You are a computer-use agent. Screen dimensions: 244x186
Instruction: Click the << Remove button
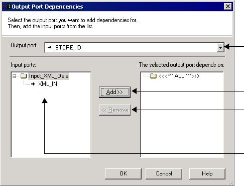114,110
